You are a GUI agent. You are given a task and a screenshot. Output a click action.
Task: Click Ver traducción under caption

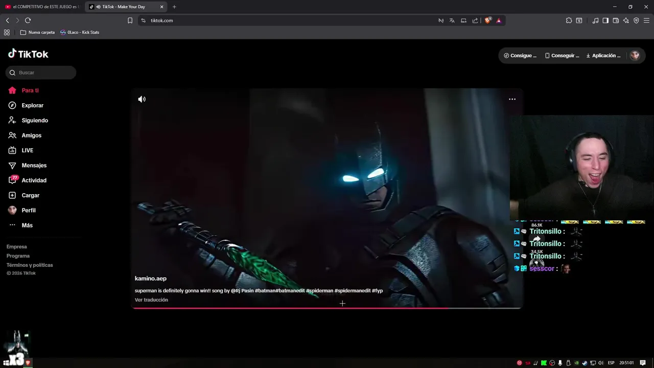[151, 300]
